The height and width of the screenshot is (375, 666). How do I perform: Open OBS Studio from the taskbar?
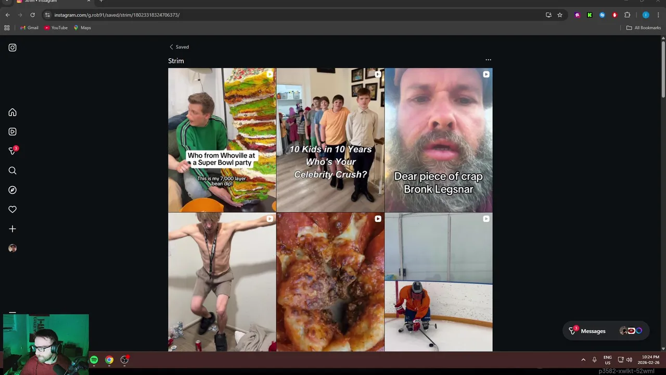[124, 360]
